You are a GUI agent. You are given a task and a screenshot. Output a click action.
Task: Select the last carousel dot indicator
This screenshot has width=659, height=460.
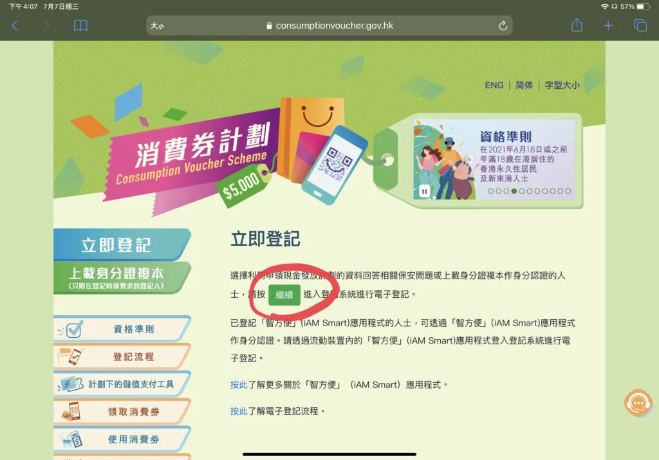pos(568,191)
